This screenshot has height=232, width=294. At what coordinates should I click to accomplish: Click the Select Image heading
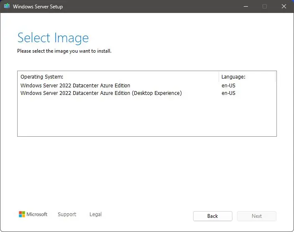[x=53, y=38]
